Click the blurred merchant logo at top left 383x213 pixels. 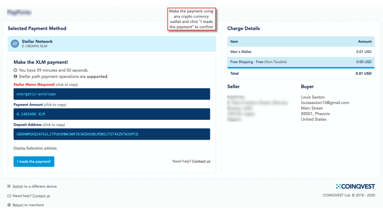click(19, 13)
